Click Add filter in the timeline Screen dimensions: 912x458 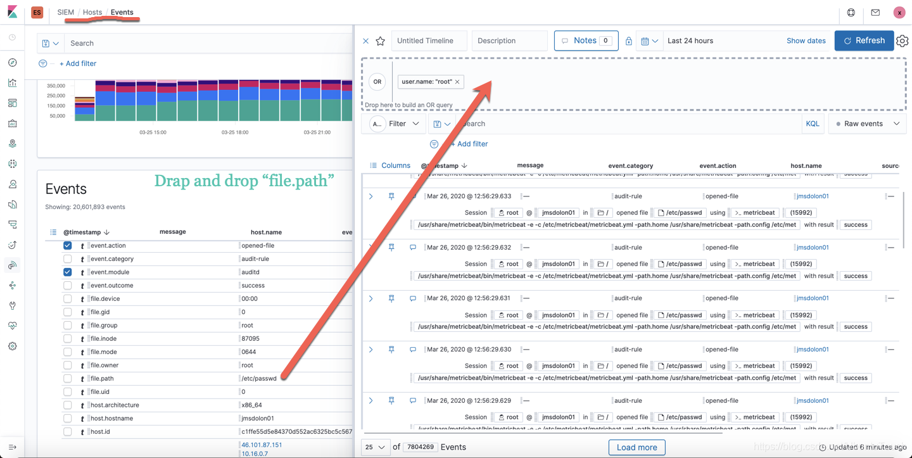[469, 144]
